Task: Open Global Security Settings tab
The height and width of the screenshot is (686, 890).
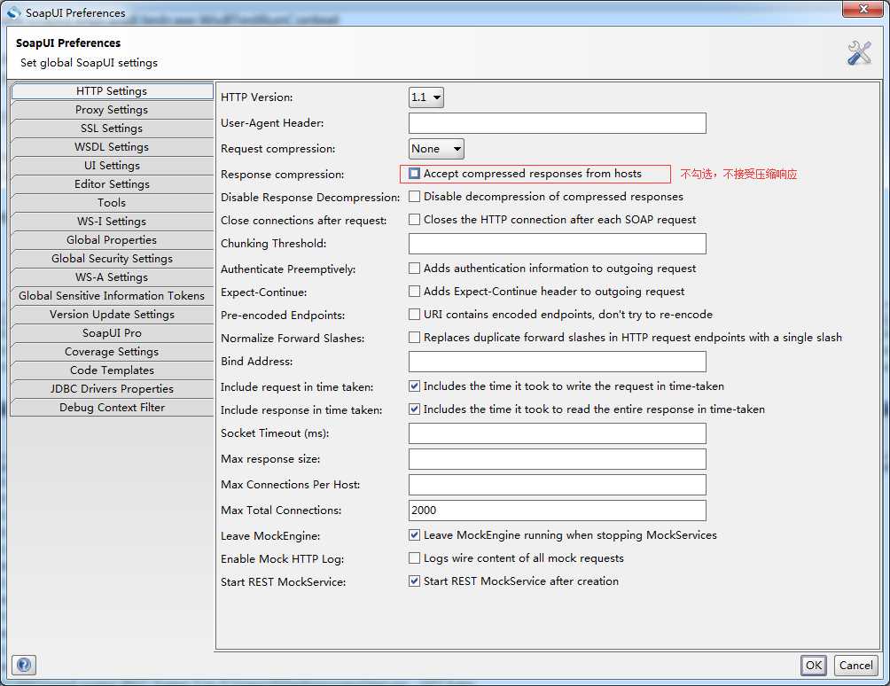Action: pyautogui.click(x=112, y=258)
